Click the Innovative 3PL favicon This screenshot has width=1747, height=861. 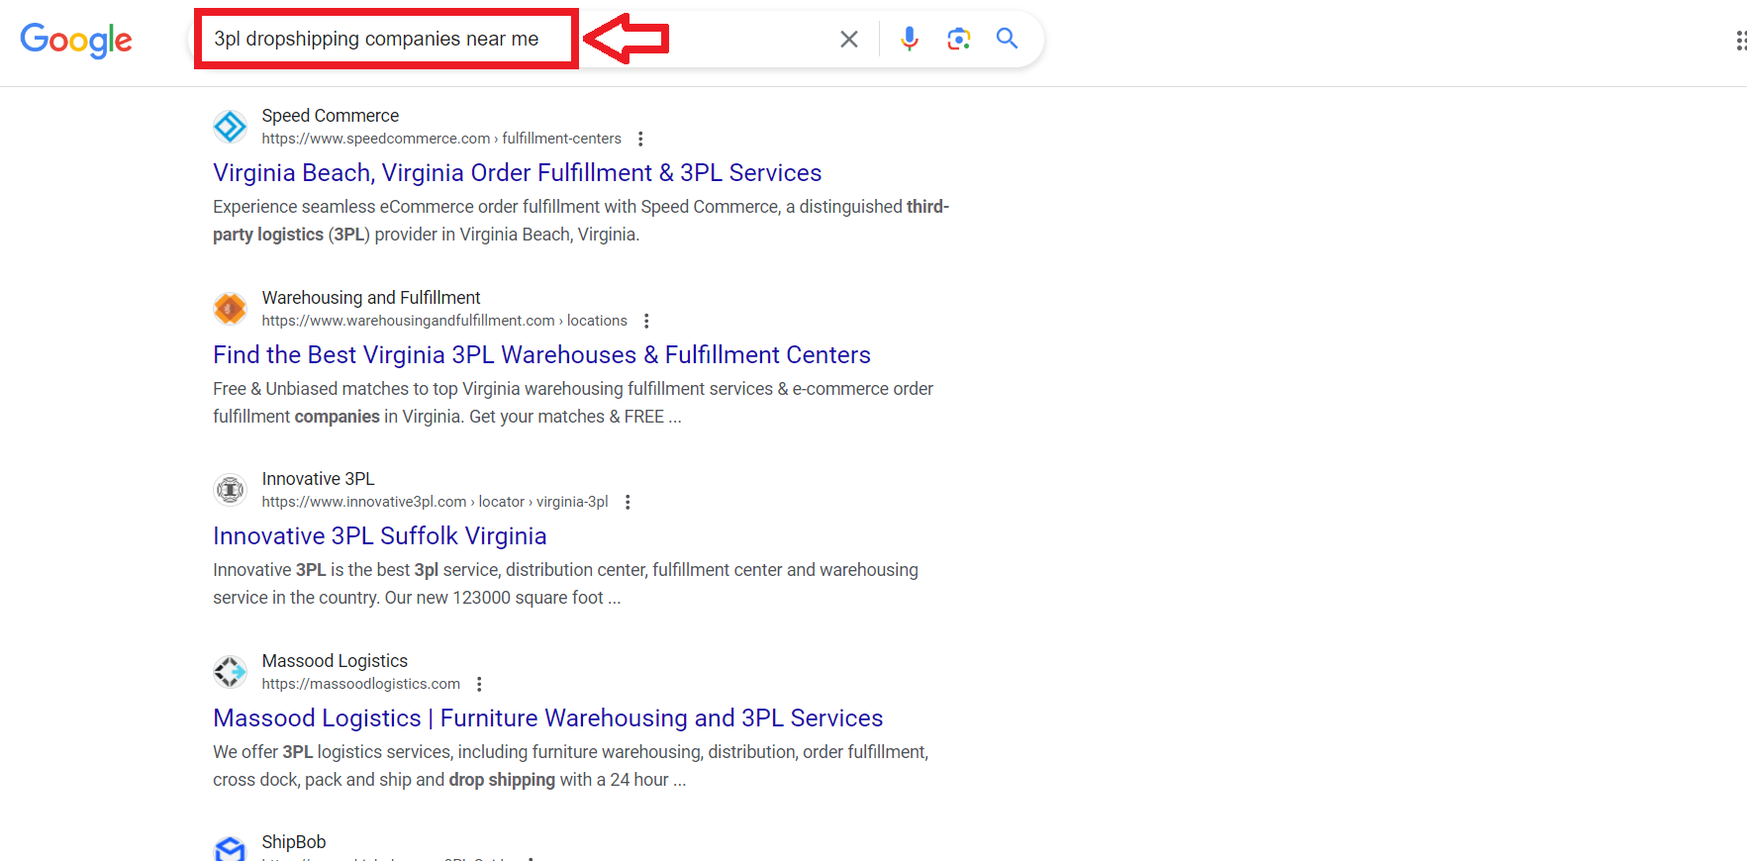[x=230, y=490]
